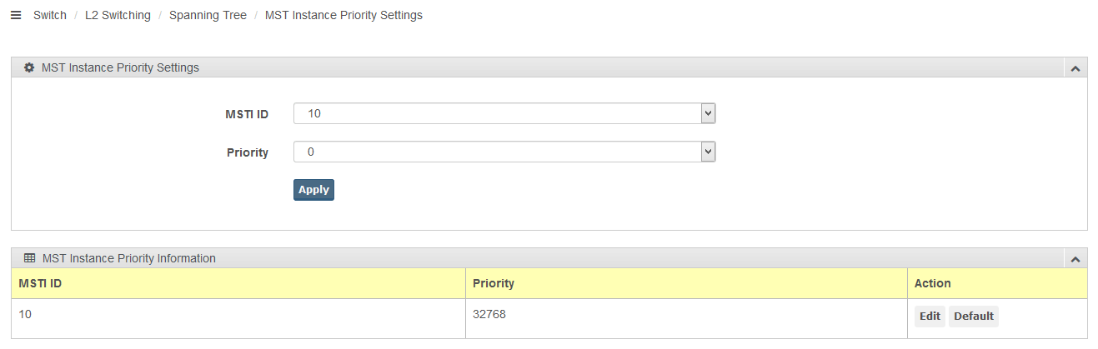This screenshot has width=1098, height=349.
Task: Click the MSTI ID column header
Action: point(41,283)
